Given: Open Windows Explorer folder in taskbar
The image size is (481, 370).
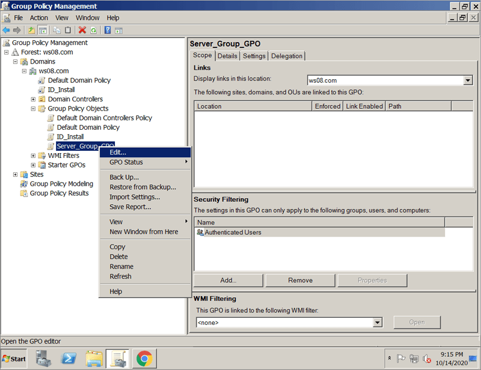Looking at the screenshot, I should tap(94, 359).
